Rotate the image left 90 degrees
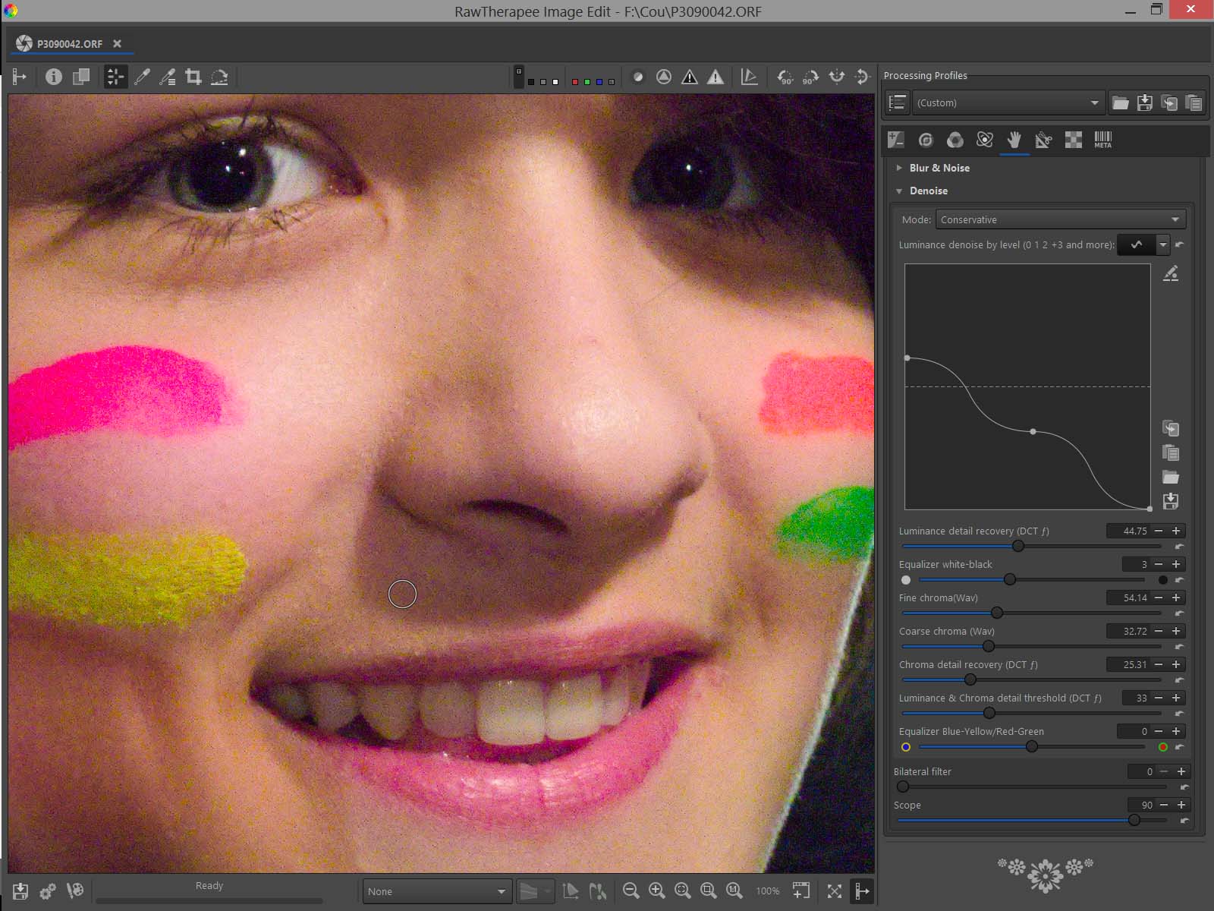The image size is (1214, 911). [x=785, y=77]
